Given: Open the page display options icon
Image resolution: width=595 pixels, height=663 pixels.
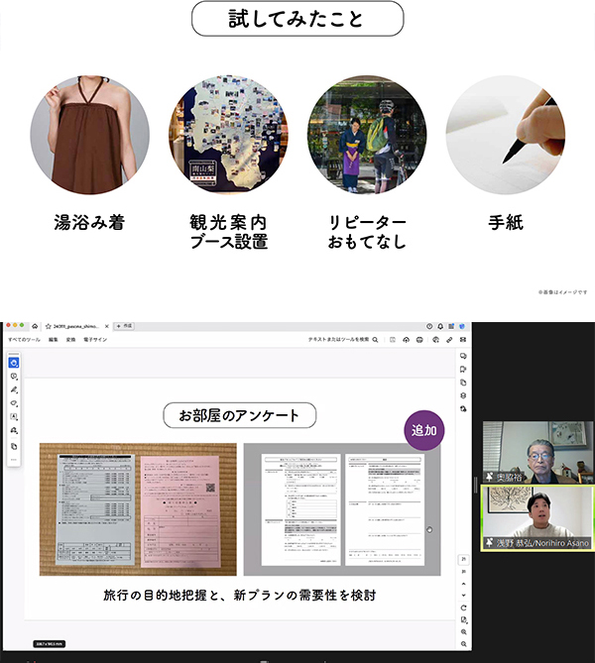Looking at the screenshot, I should pos(463,619).
